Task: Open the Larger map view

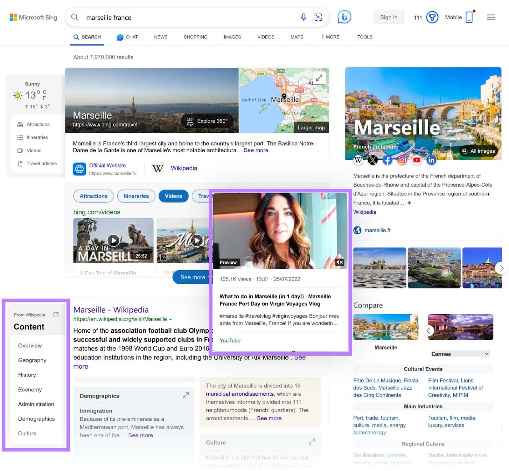Action: [x=311, y=127]
